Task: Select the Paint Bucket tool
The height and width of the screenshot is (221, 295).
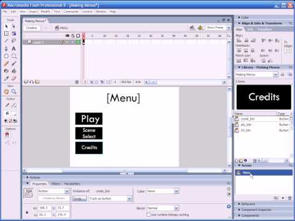Action: pyautogui.click(x=14, y=71)
